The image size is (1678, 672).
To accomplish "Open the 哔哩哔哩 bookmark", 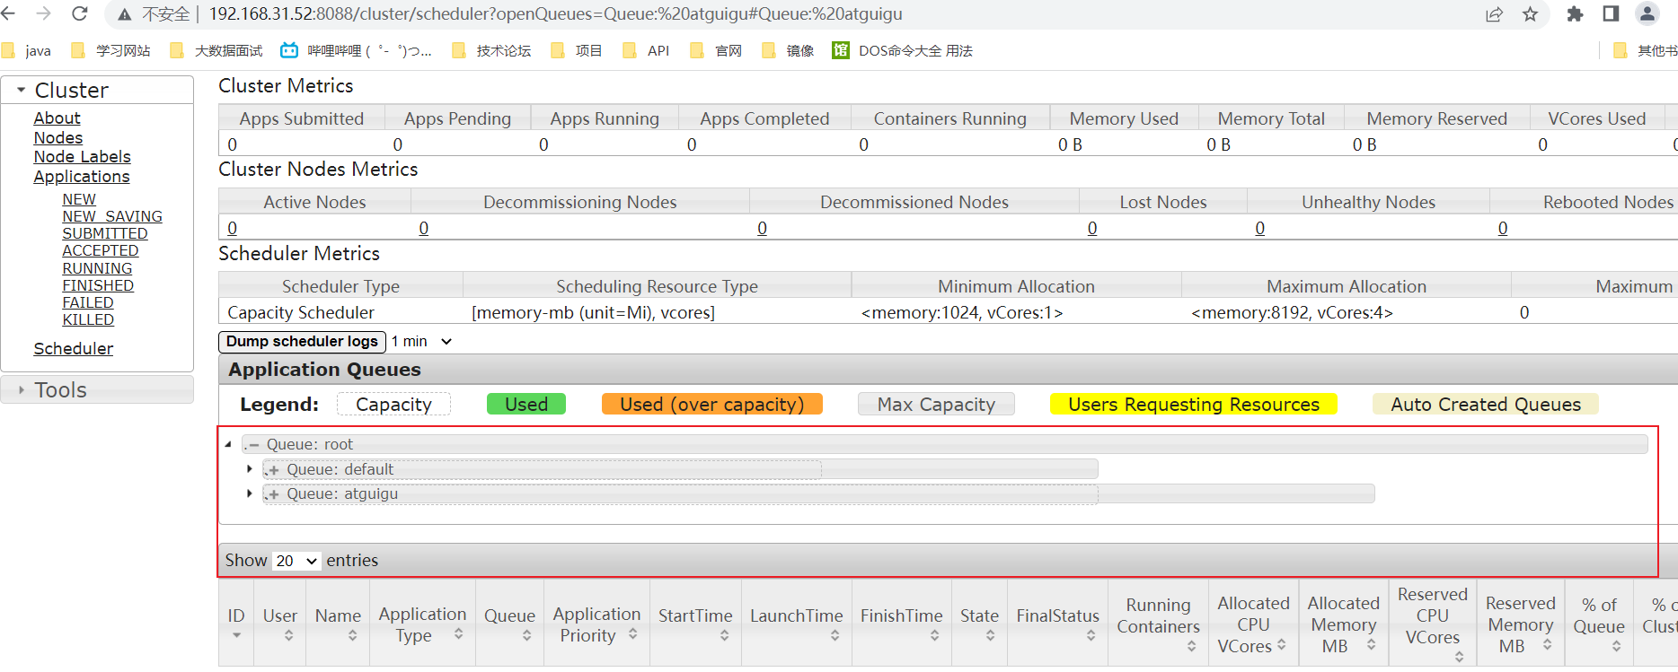I will click(x=357, y=50).
